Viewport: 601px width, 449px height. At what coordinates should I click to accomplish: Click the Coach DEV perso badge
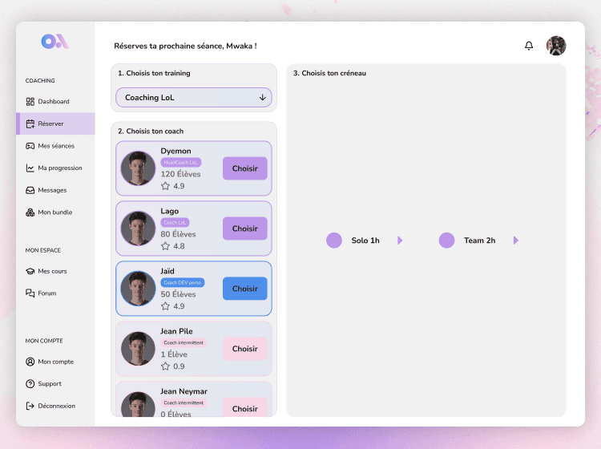pos(183,283)
